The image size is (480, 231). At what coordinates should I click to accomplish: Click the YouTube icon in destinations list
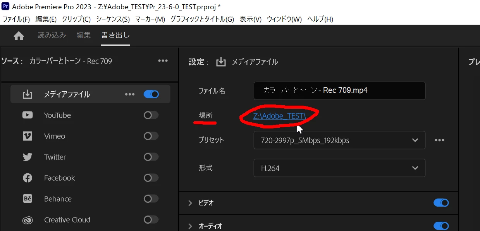pyautogui.click(x=28, y=115)
